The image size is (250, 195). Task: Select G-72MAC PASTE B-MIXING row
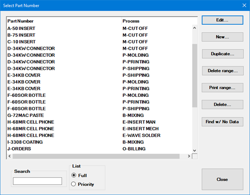[x=99, y=115]
